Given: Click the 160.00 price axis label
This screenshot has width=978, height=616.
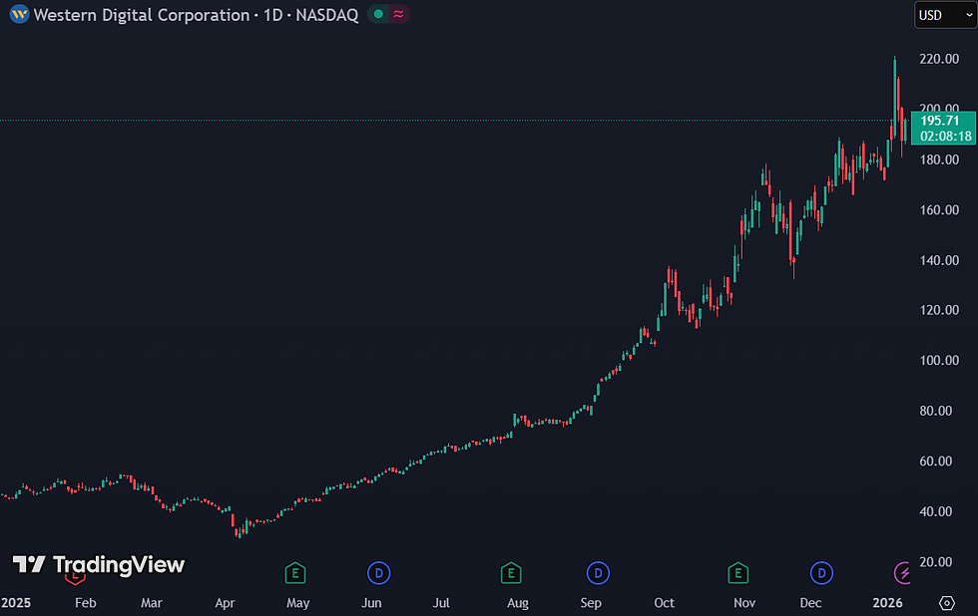Looking at the screenshot, I should pos(939,210).
